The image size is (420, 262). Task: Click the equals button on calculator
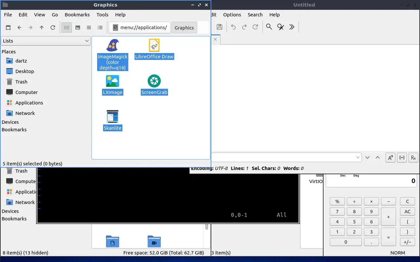point(388,237)
